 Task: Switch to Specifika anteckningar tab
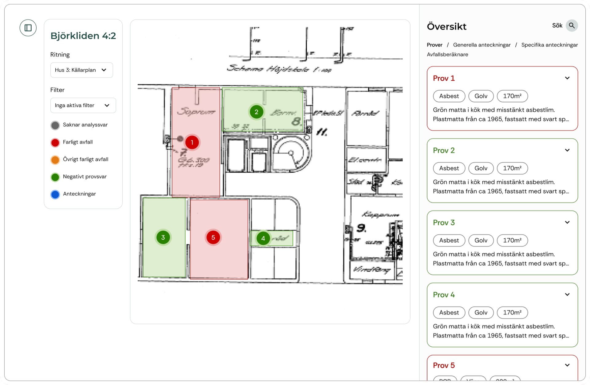[x=549, y=45]
